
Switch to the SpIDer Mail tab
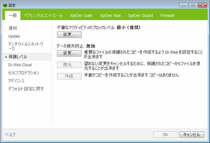[x=110, y=15]
